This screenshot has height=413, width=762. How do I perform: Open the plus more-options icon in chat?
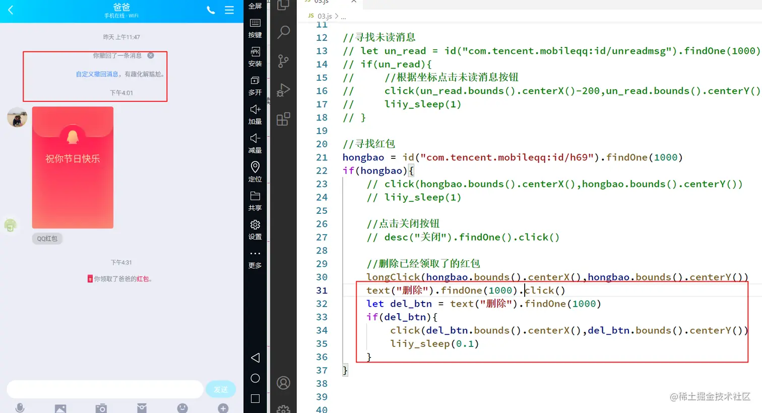click(x=223, y=408)
